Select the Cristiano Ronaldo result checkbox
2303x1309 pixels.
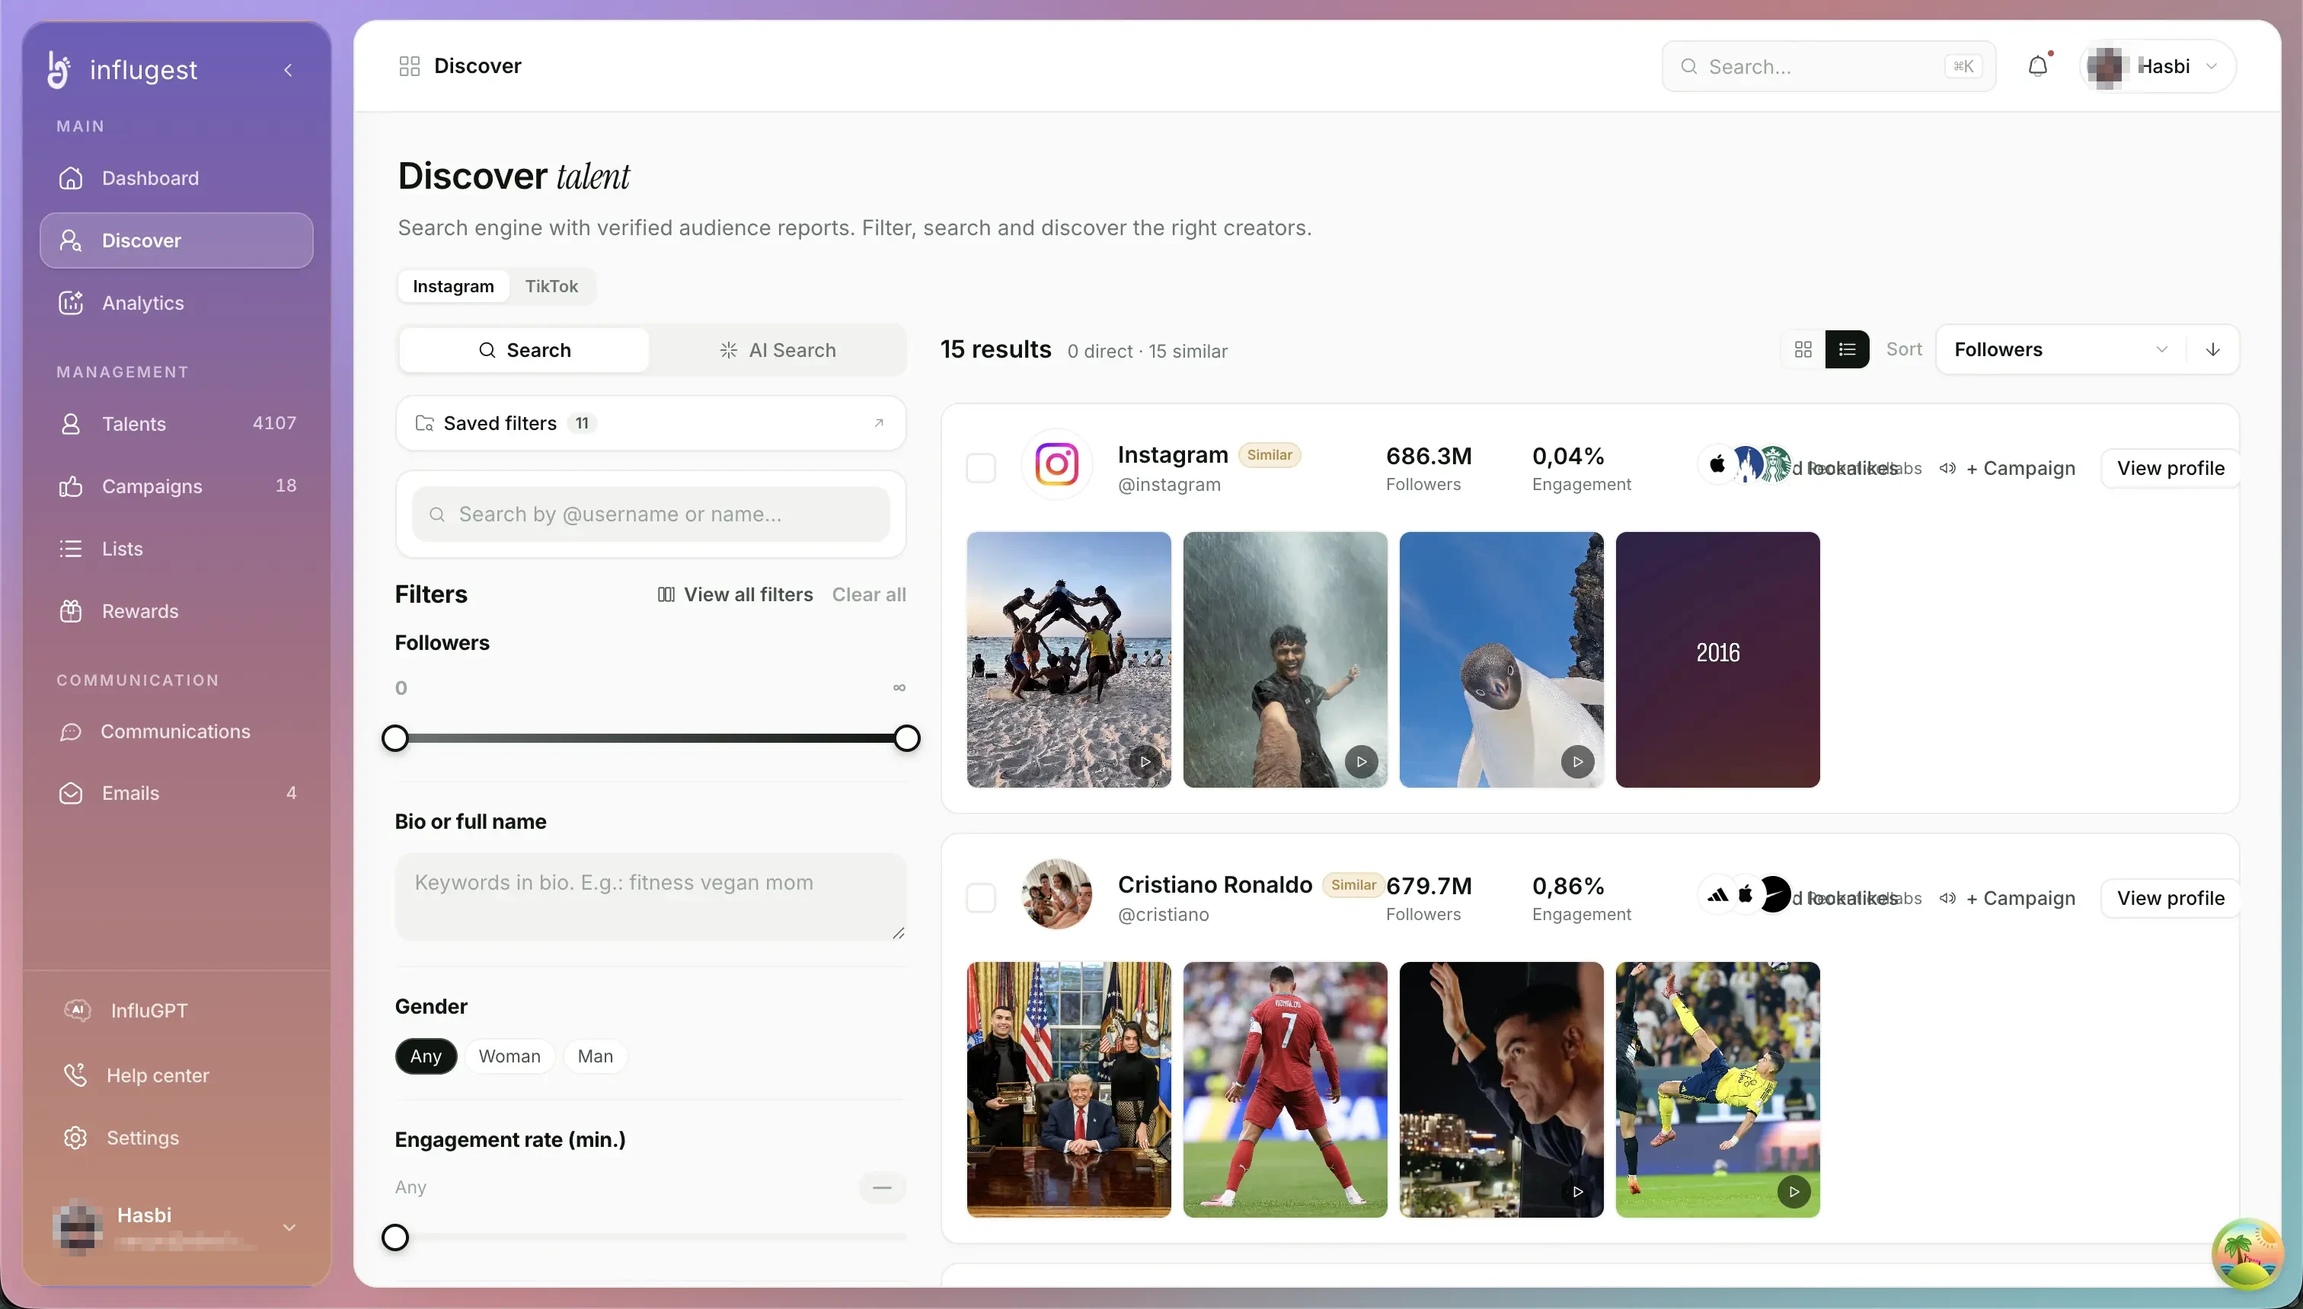(981, 897)
